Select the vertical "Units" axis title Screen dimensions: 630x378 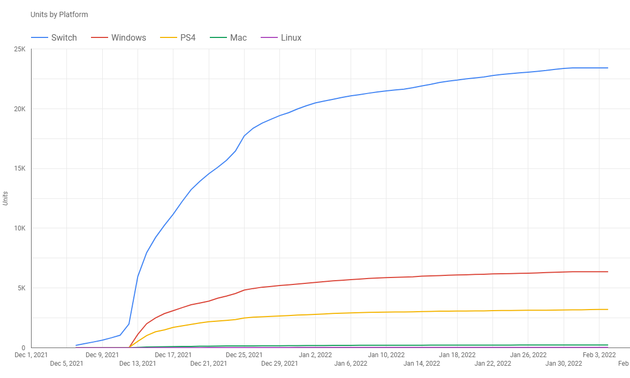coord(6,198)
